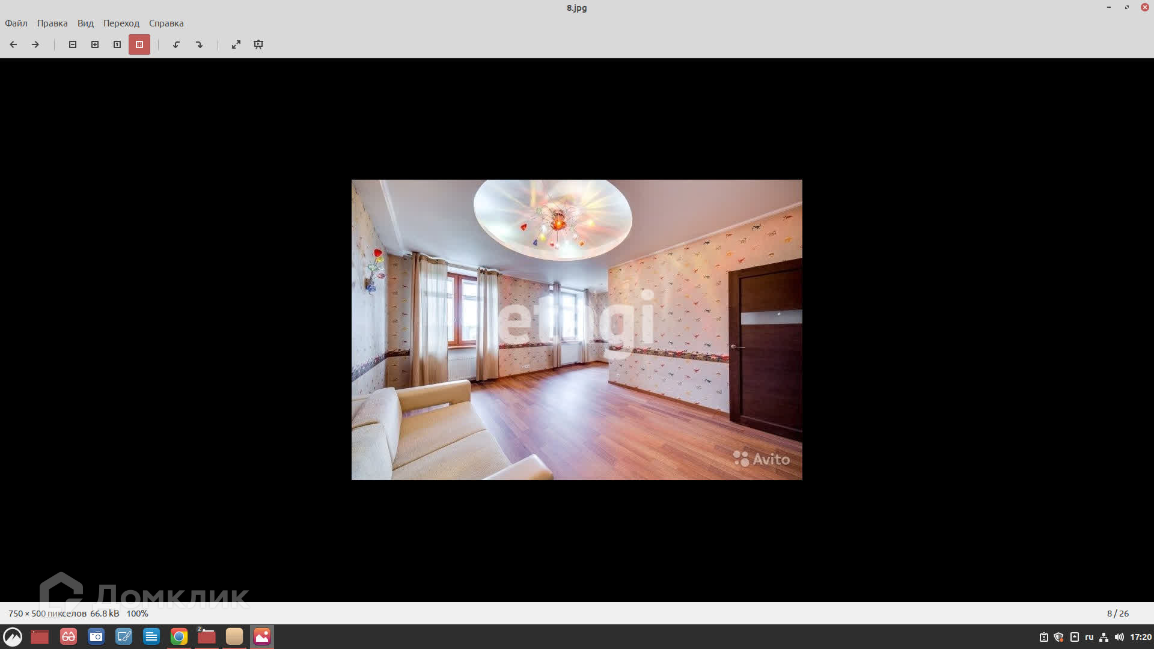
Task: Open the Файл menu
Action: click(x=16, y=23)
